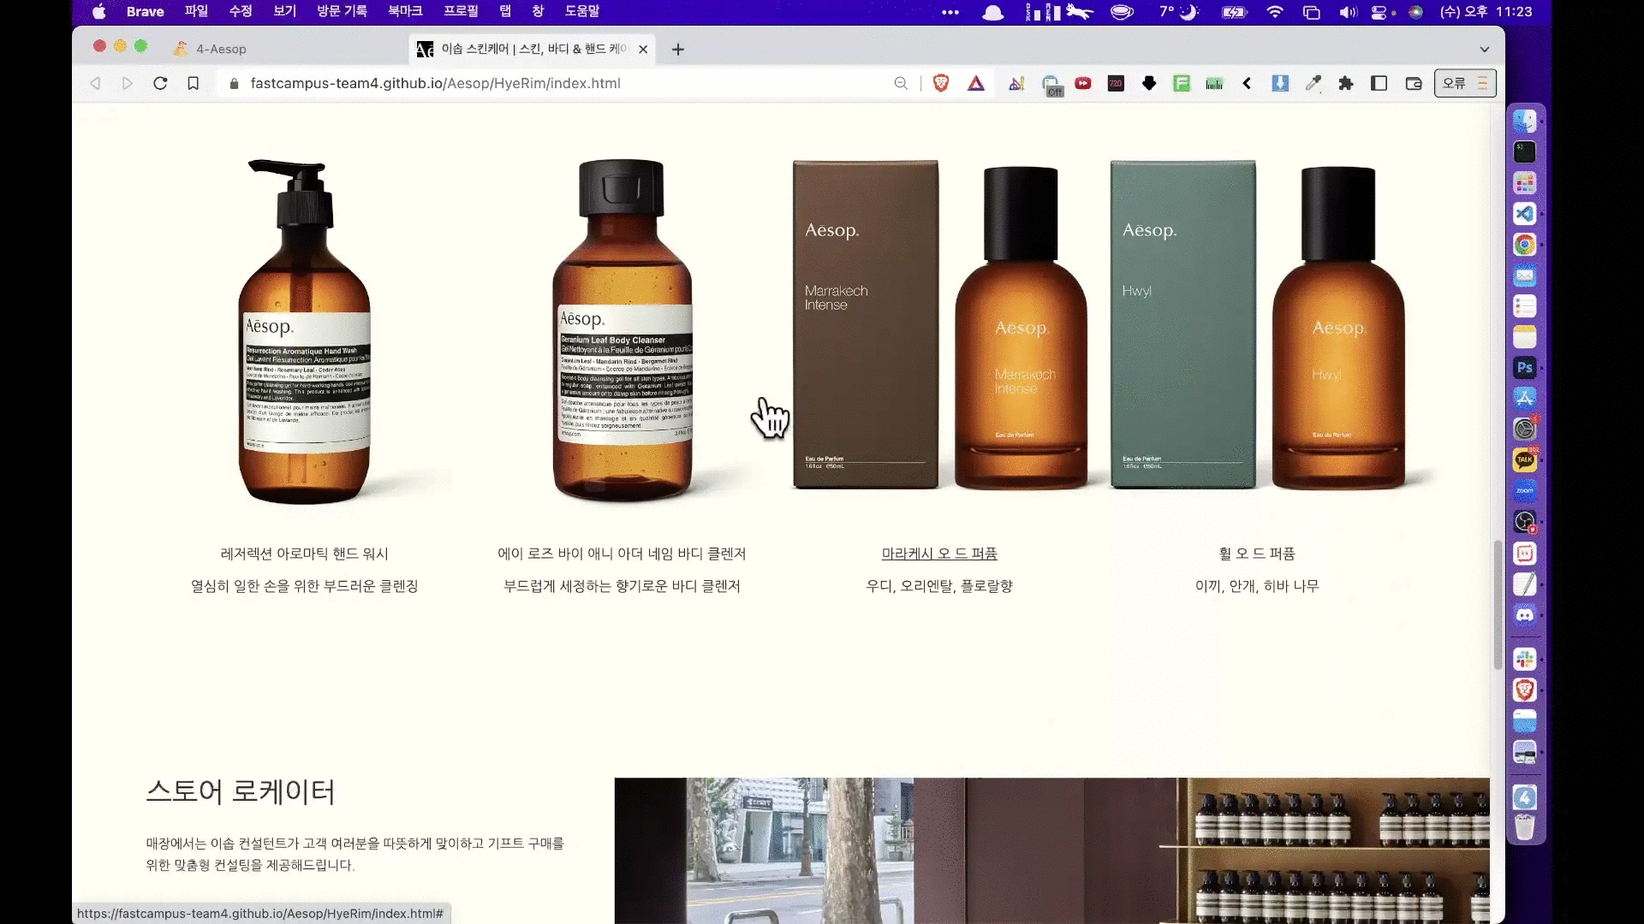Open volume control in menu bar
The height and width of the screenshot is (924, 1644).
[1348, 12]
